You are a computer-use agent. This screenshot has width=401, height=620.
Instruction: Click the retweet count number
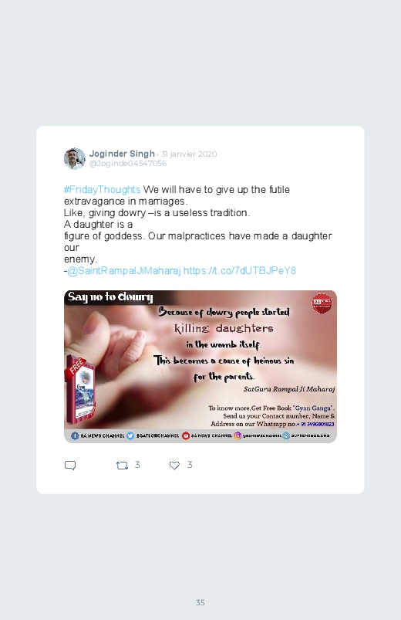(137, 465)
